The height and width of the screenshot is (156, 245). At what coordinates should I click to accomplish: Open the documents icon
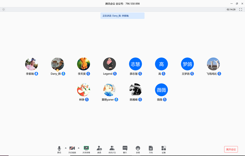click(x=151, y=148)
